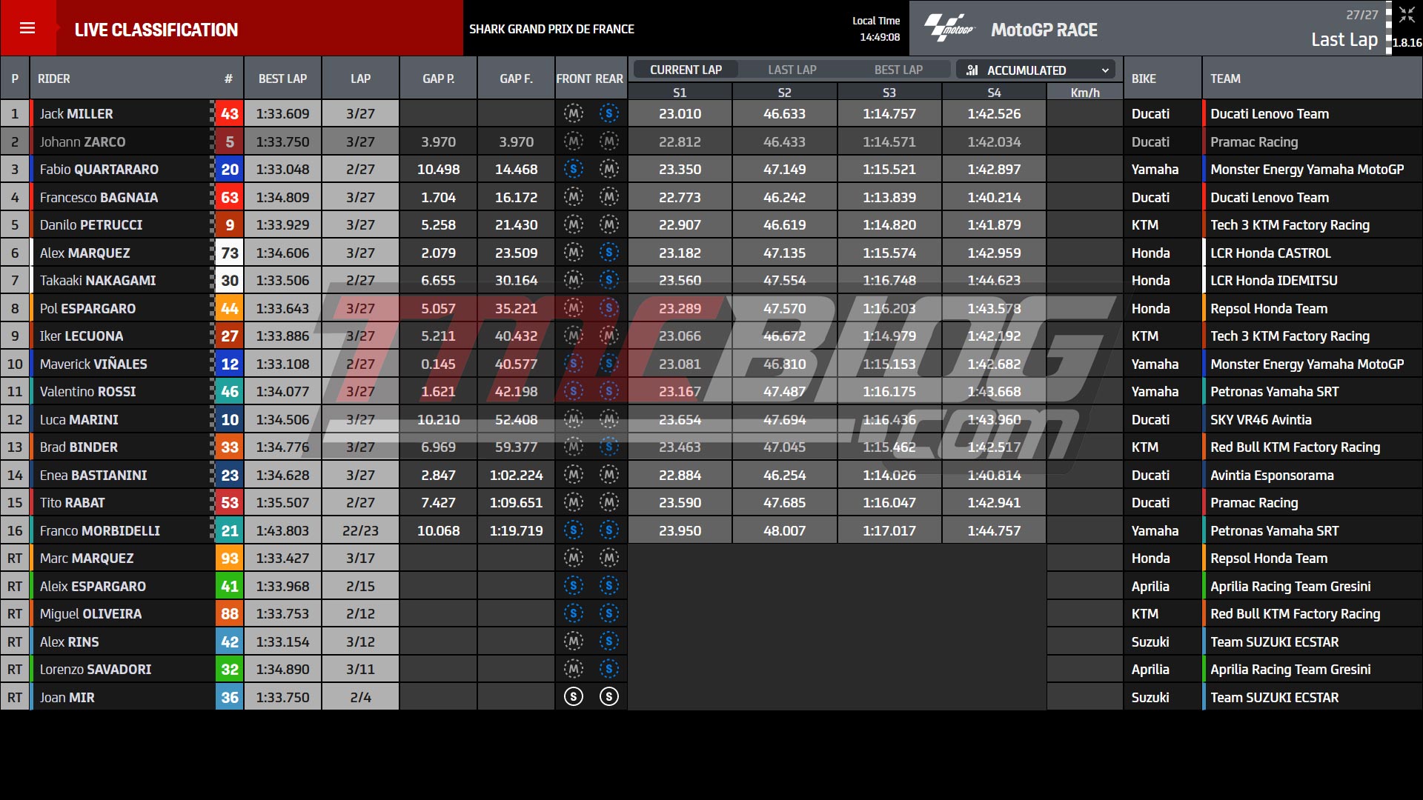This screenshot has width=1423, height=800.
Task: Click Maverick Viñales' front tyre icon
Action: (x=574, y=364)
